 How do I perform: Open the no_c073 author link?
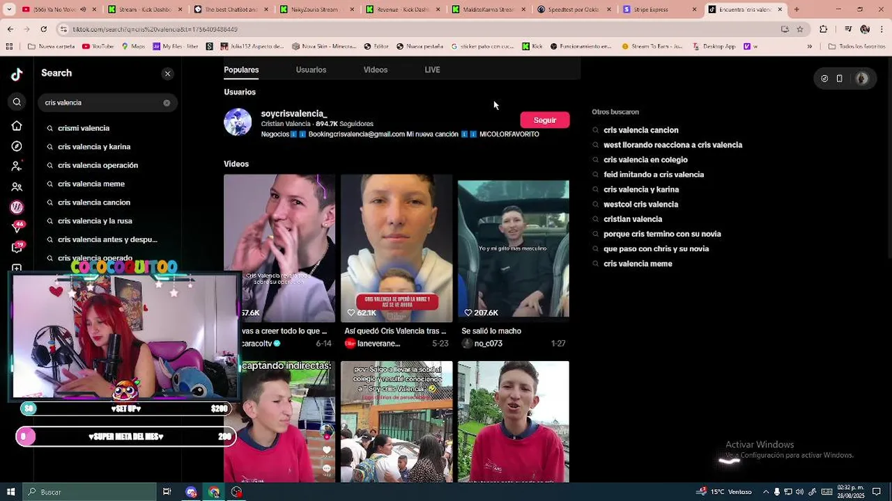[482, 344]
